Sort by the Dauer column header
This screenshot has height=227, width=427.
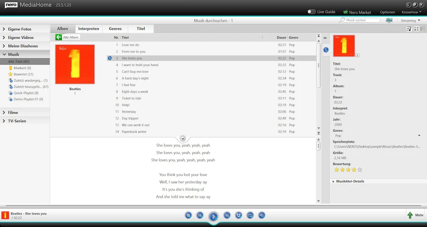[281, 38]
